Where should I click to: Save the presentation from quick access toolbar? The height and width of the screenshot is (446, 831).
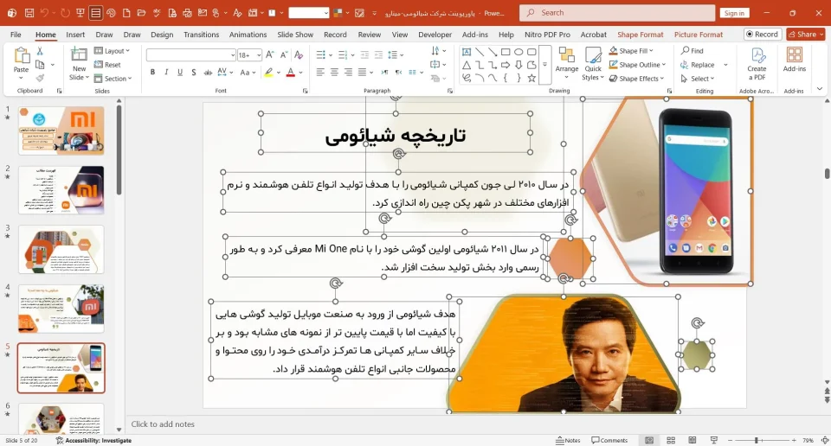click(x=29, y=13)
